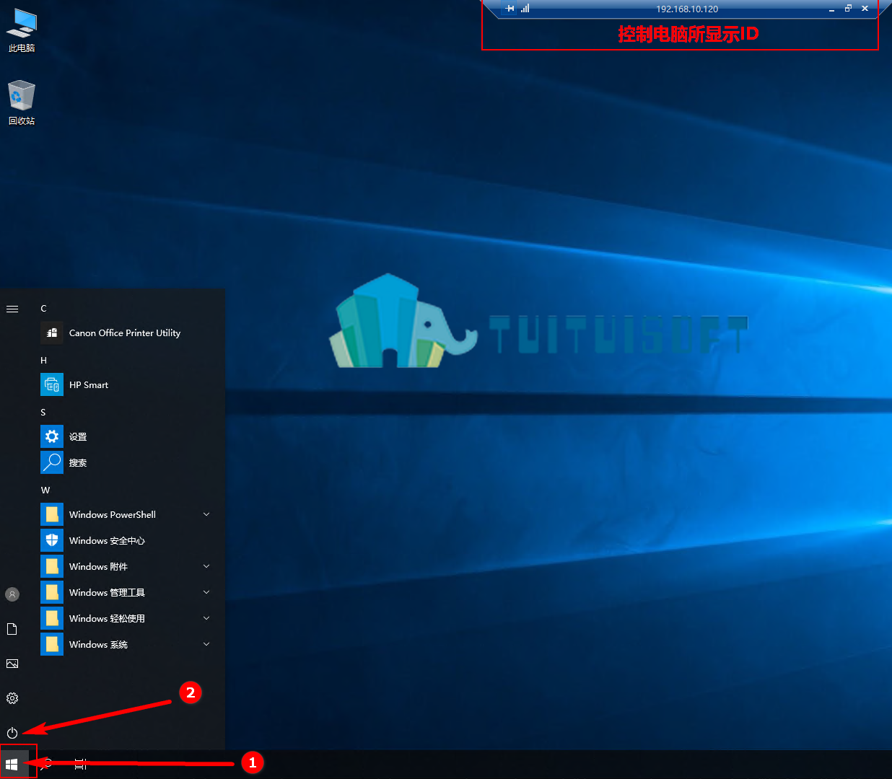Click the letter W group header
This screenshot has width=892, height=779.
[x=45, y=490]
